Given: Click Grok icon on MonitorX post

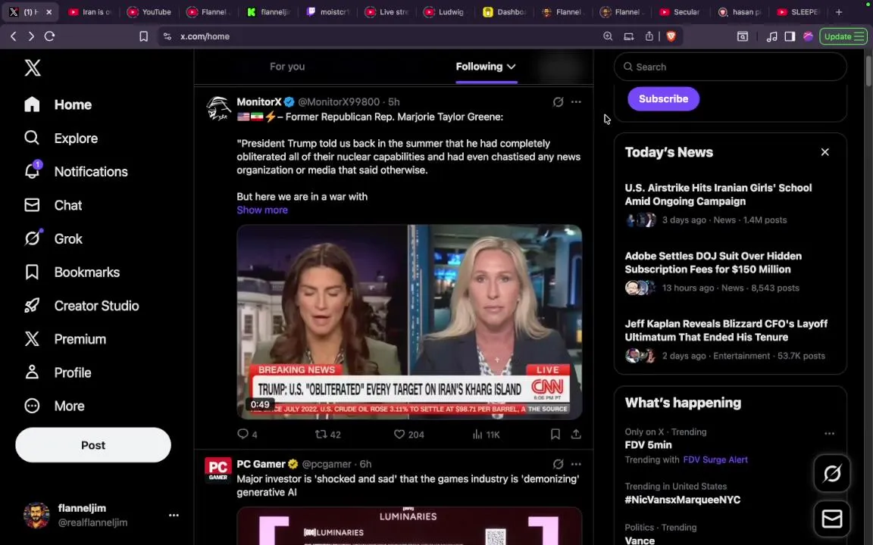Looking at the screenshot, I should tap(558, 101).
